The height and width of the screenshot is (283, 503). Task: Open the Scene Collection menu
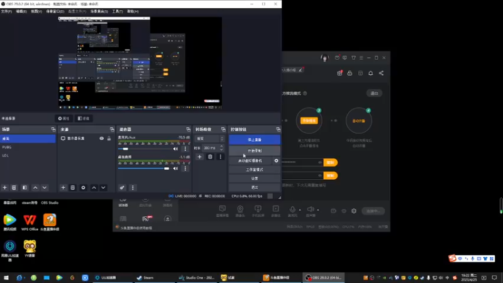[x=99, y=11]
